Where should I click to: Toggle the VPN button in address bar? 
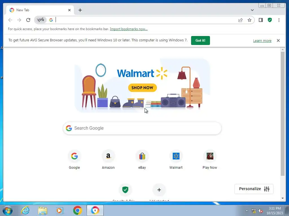pos(41,20)
